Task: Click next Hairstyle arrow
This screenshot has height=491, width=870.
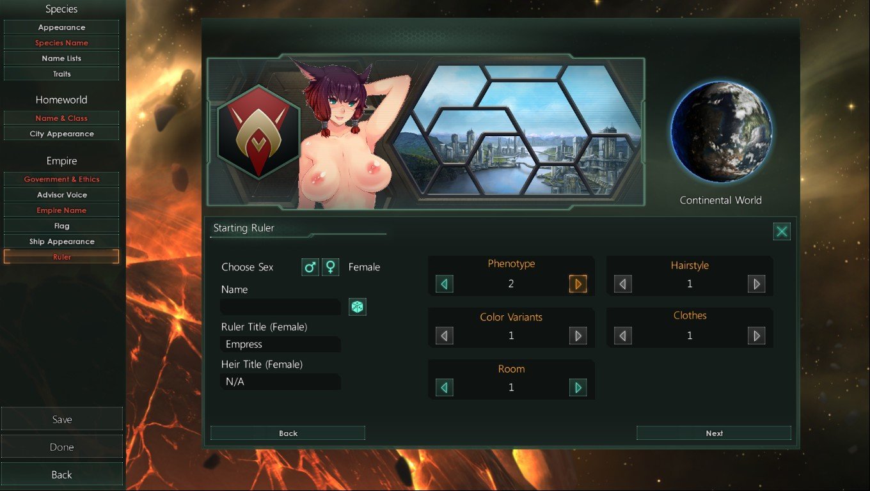Action: [756, 284]
